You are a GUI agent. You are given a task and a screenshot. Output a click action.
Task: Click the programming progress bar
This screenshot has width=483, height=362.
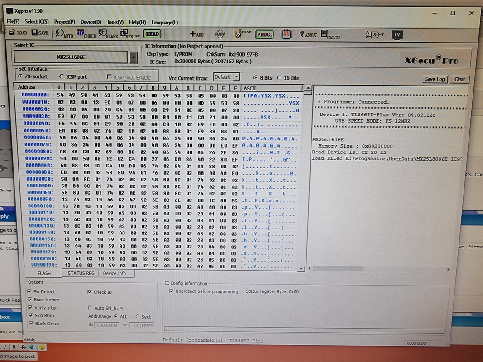coord(304,330)
